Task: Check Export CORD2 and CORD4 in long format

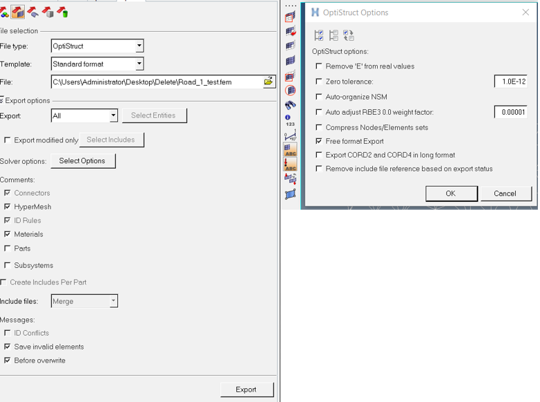Action: tap(319, 155)
